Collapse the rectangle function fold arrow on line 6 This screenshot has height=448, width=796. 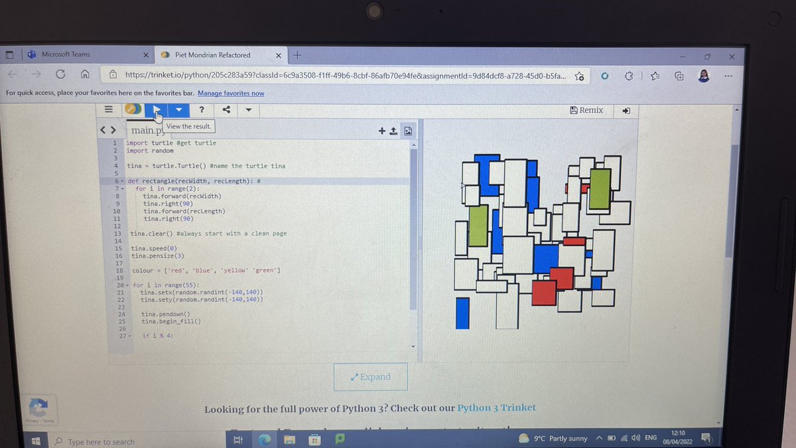[123, 181]
